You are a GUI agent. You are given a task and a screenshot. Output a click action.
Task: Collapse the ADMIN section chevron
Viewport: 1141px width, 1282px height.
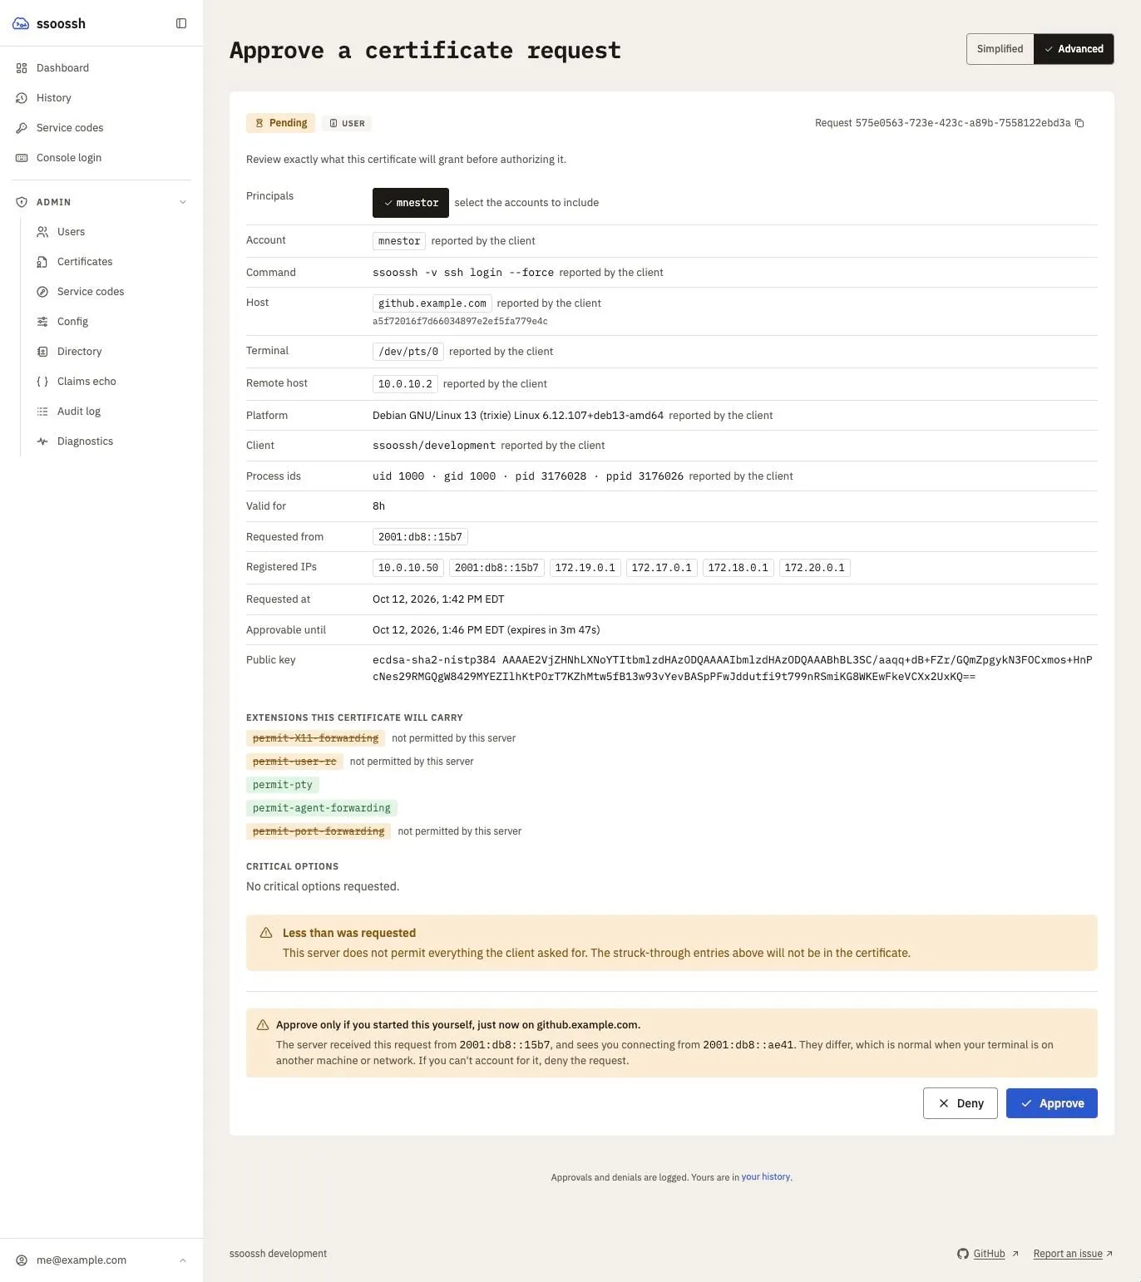tap(183, 202)
